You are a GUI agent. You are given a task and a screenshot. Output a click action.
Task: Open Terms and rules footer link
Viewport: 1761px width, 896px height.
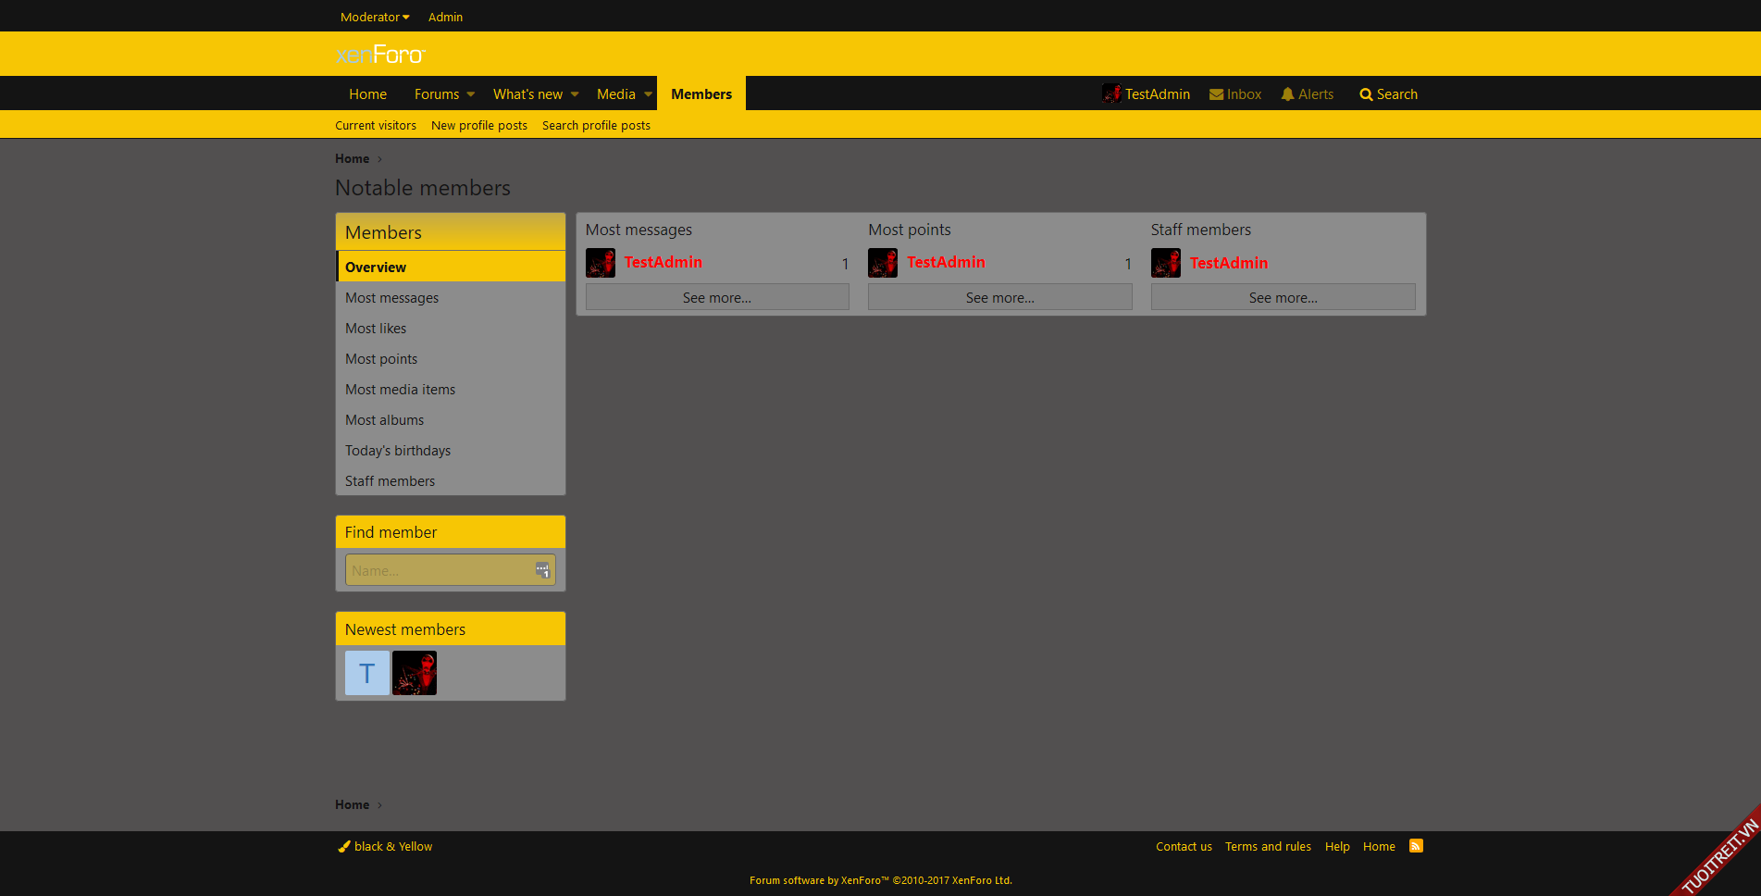[x=1268, y=846]
